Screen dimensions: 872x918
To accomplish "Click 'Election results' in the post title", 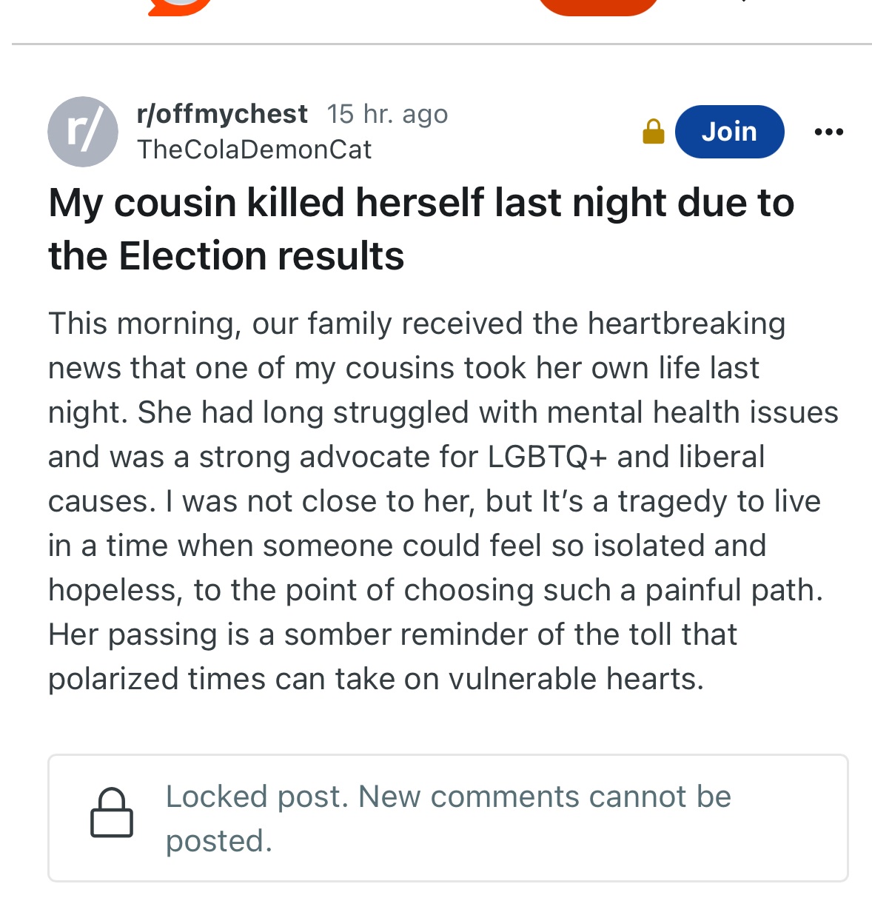I will click(261, 256).
